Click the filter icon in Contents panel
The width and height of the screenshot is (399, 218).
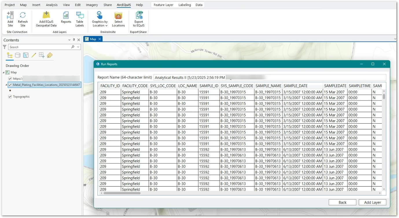point(4,47)
